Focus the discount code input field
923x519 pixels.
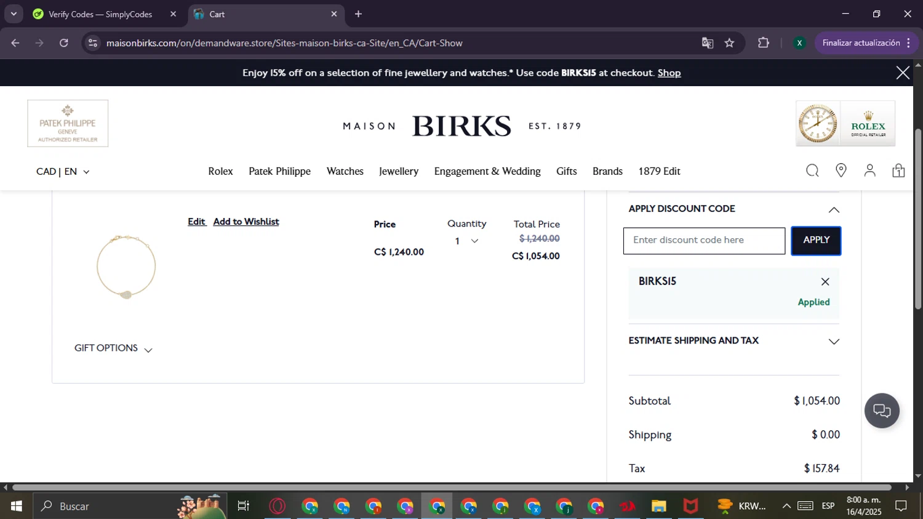(x=704, y=241)
